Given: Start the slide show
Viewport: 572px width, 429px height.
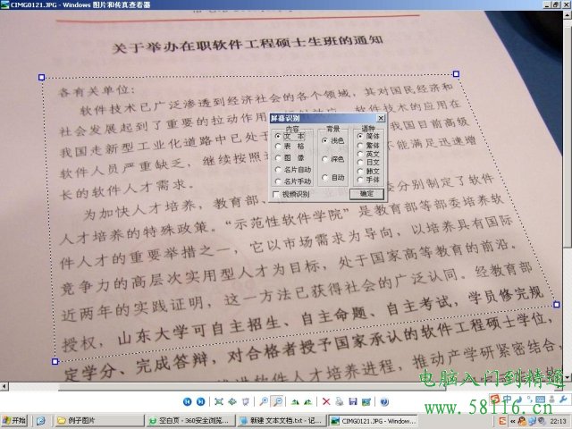Looking at the screenshot, I should pyautogui.click(x=245, y=402).
